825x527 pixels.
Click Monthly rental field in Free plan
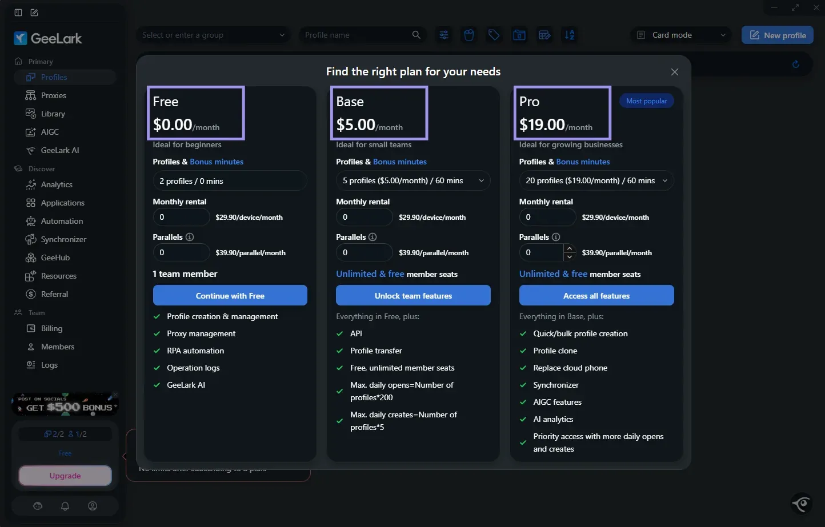(181, 217)
